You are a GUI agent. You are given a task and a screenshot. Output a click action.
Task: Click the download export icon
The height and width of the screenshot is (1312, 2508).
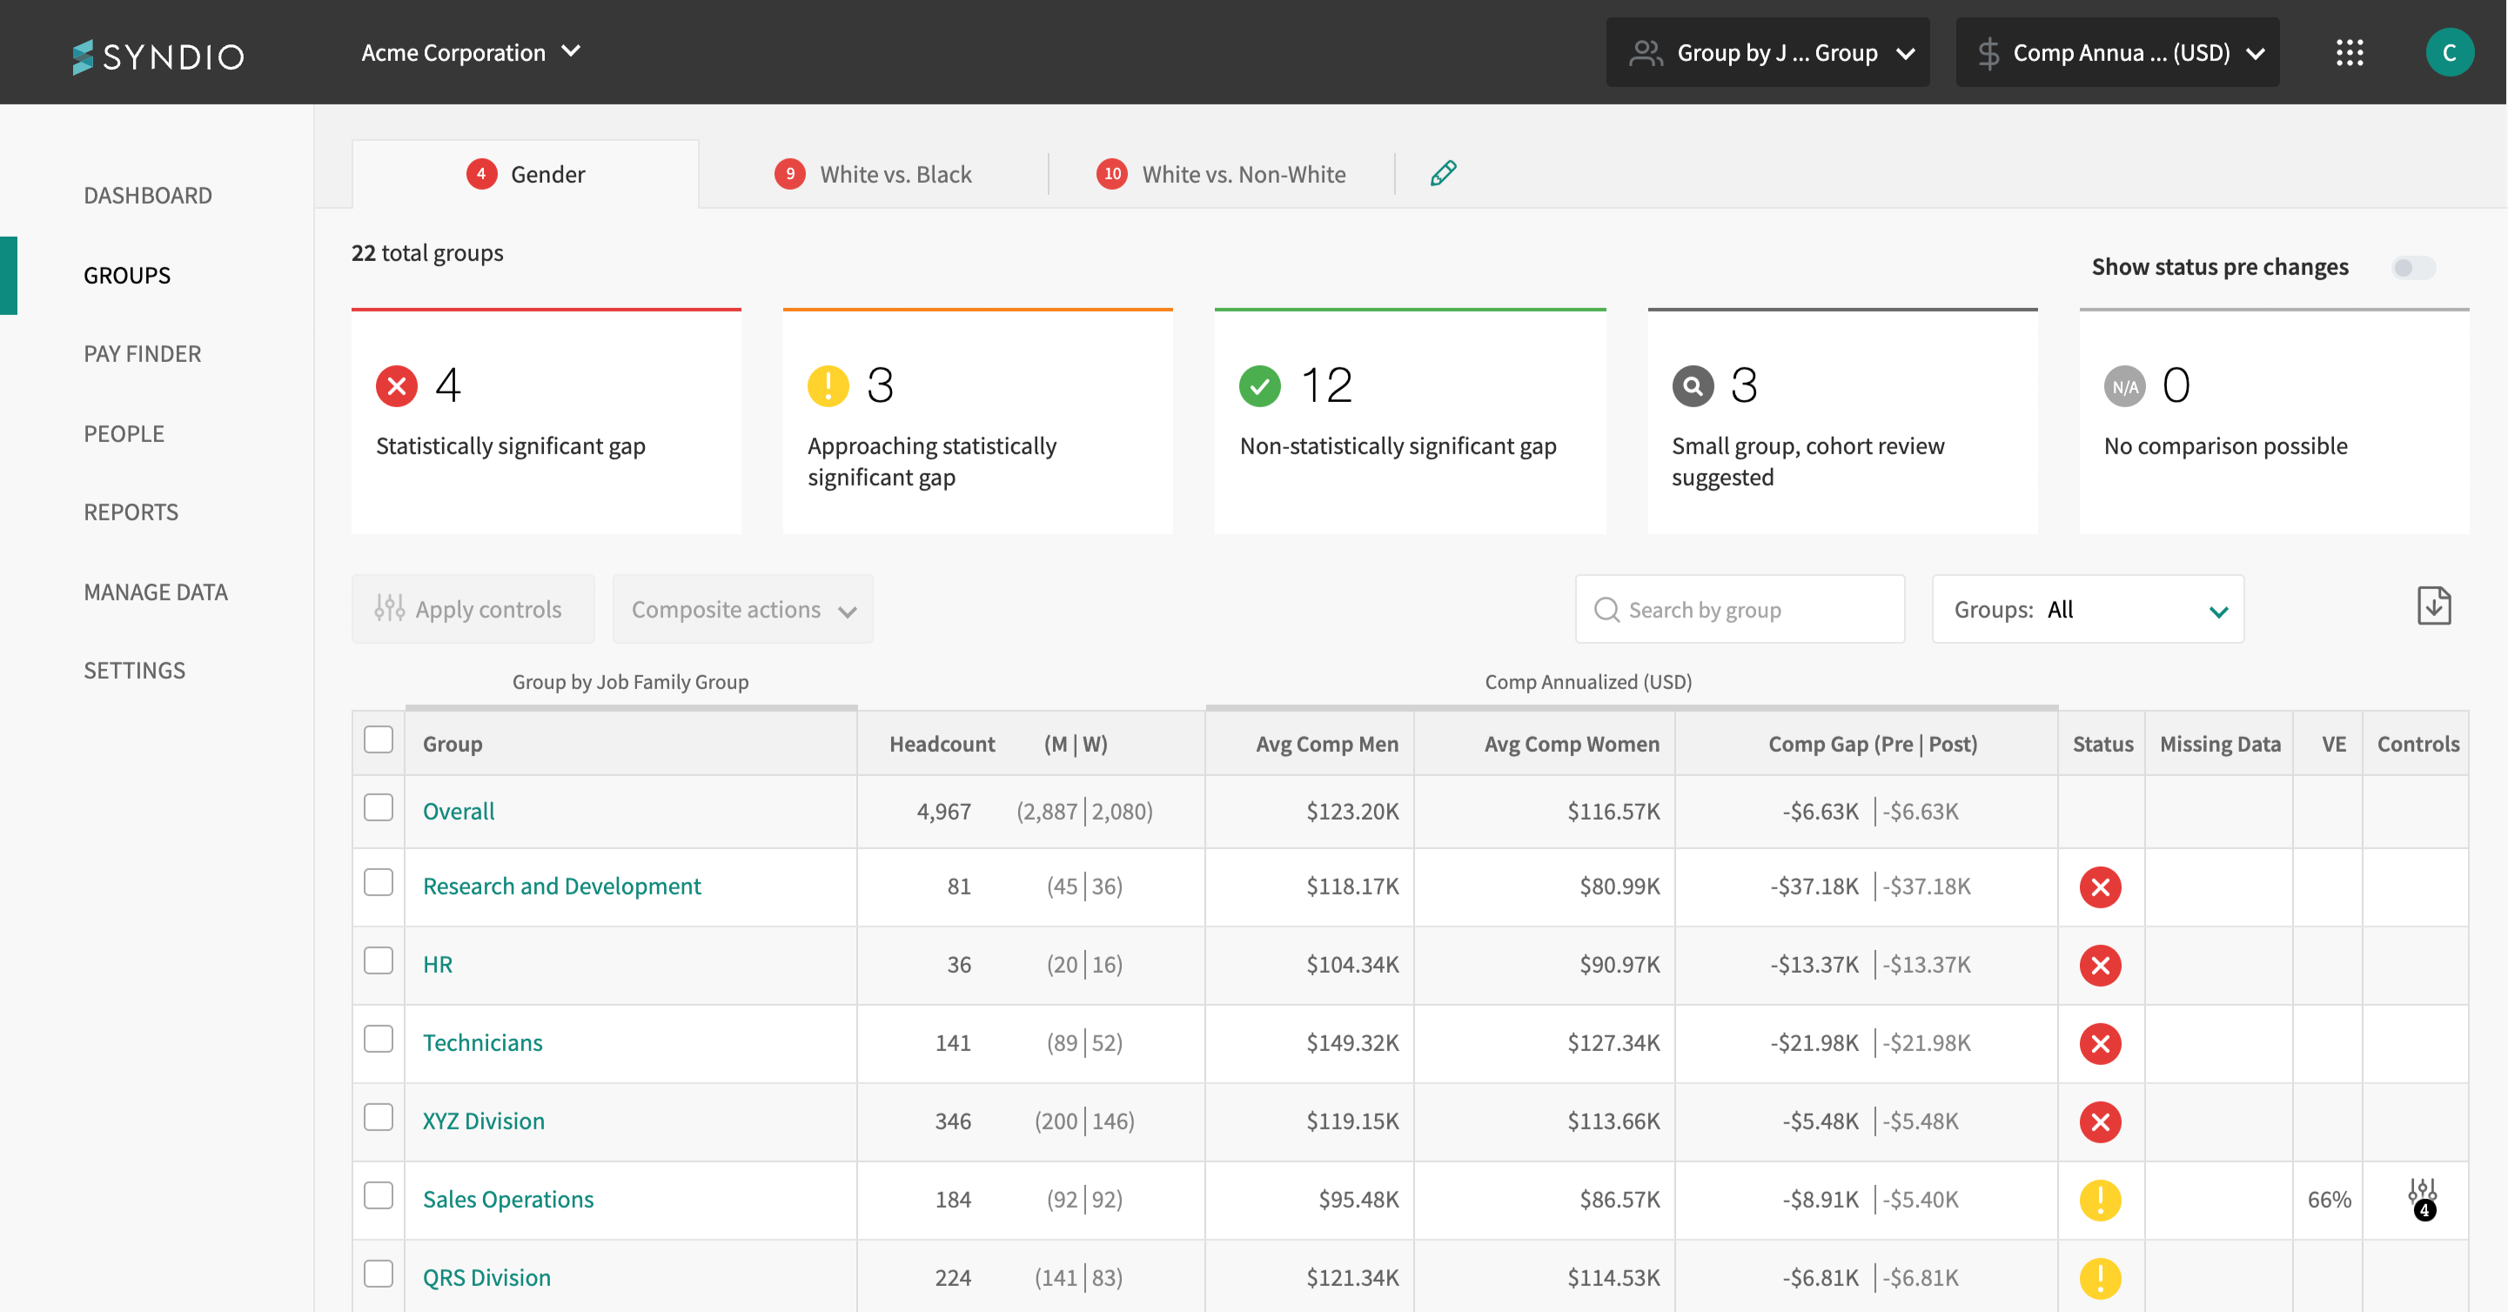tap(2433, 606)
